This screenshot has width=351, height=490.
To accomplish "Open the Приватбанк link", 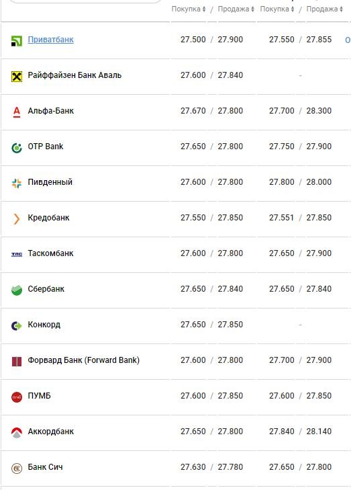I will point(50,40).
